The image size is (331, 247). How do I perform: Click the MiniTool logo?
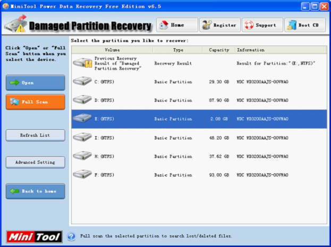(34, 237)
